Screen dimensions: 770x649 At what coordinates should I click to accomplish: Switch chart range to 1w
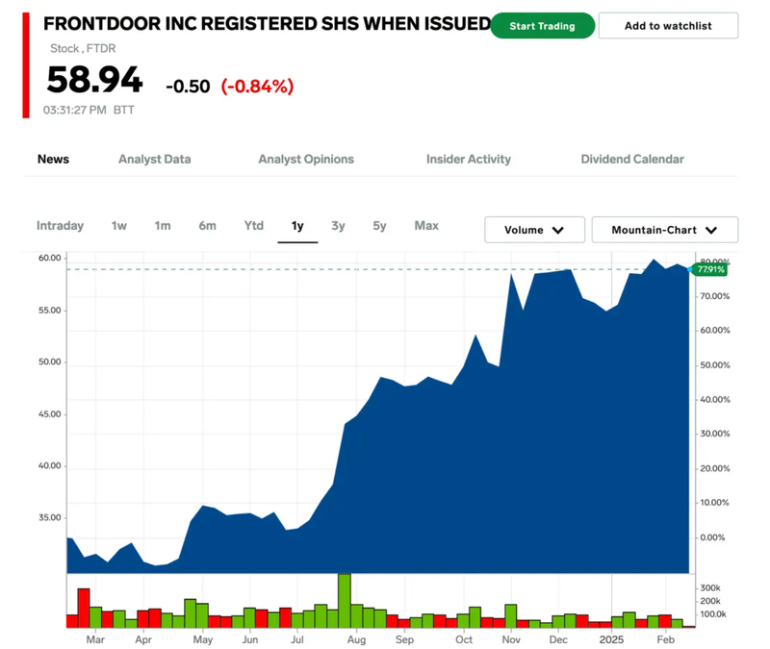(x=118, y=226)
